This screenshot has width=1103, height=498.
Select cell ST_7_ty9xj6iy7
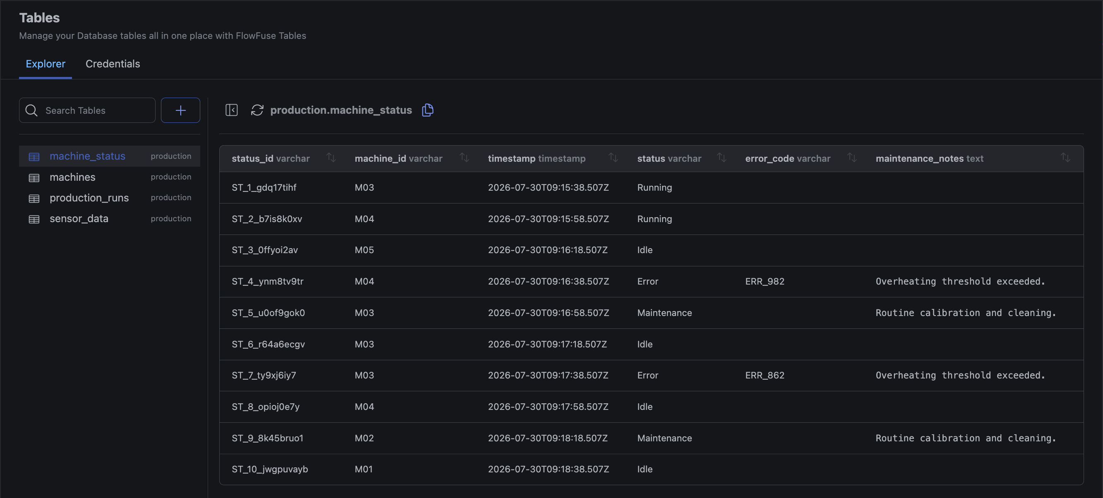[x=264, y=376]
